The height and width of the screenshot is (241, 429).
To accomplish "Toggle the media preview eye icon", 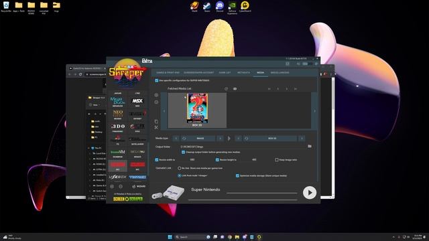I will [235, 89].
